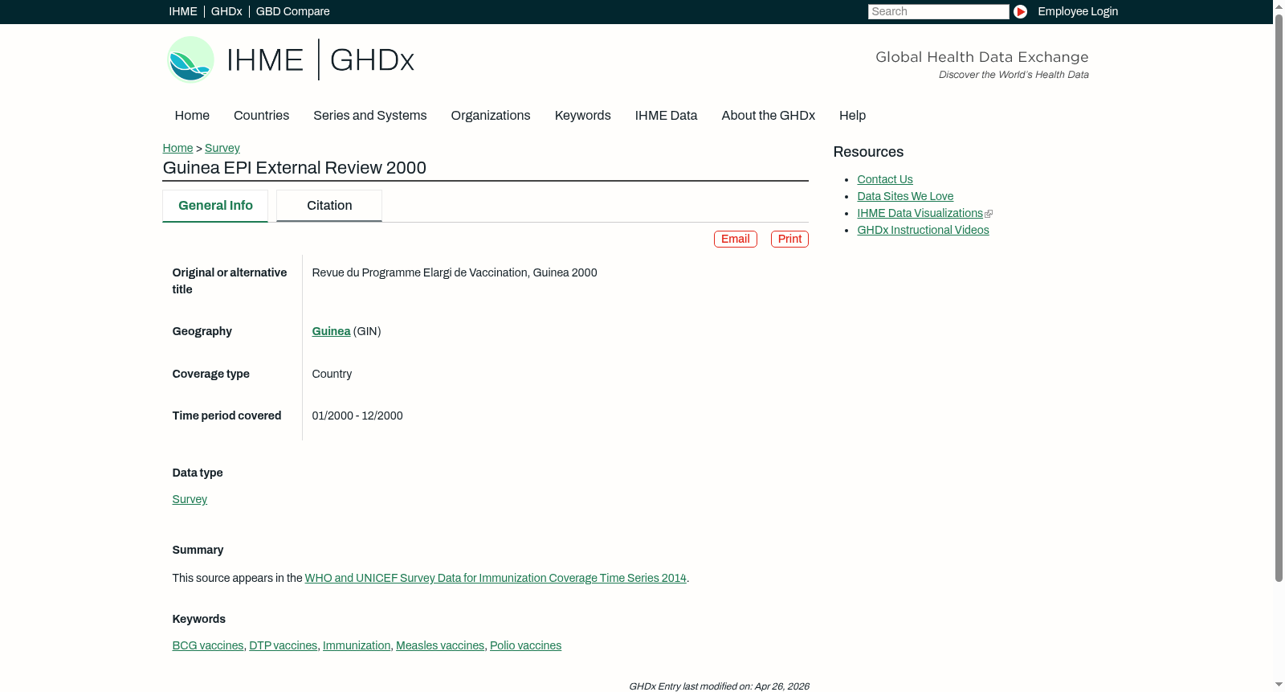Click the scrollbar up arrow

pyautogui.click(x=1279, y=6)
